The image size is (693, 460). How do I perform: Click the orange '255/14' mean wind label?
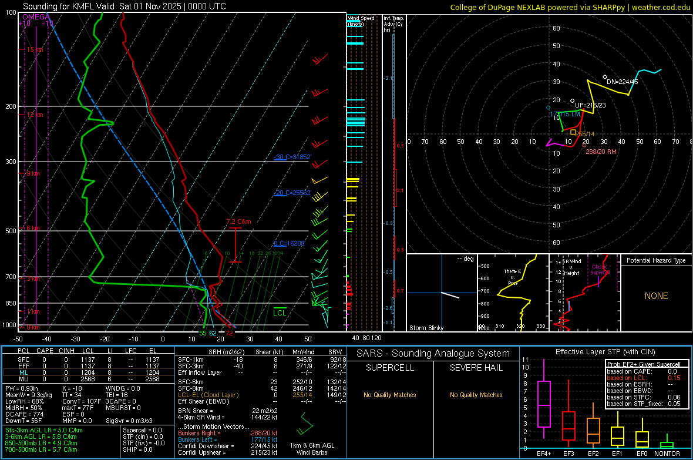tap(585, 134)
